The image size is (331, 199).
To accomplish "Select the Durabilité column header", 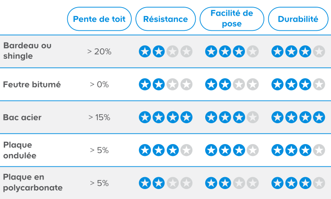I will [x=298, y=19].
